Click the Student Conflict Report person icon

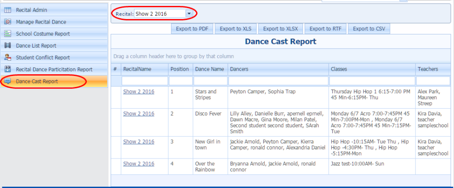8,58
